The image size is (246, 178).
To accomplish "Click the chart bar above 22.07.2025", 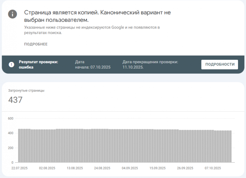I will [x=19, y=146].
